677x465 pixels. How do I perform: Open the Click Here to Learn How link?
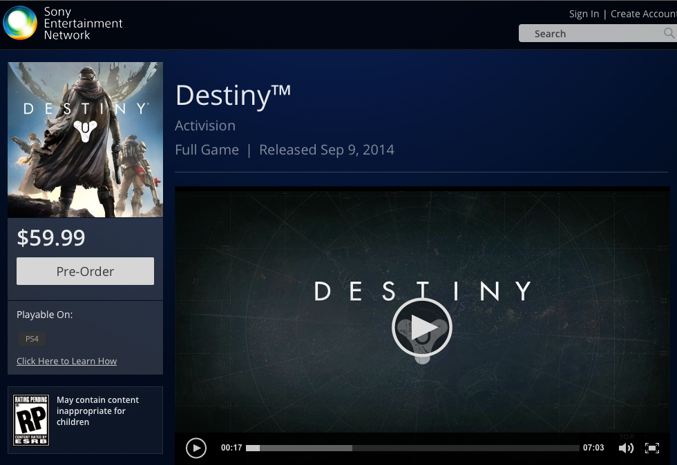pos(66,361)
